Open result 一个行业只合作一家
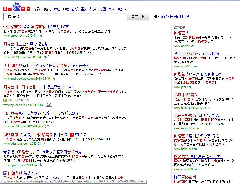This screenshot has width=240, height=184. click(38, 87)
